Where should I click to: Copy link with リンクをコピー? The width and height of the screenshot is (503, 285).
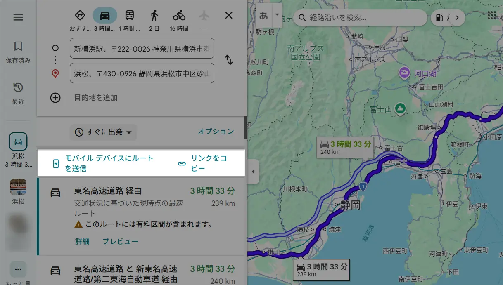coord(203,163)
